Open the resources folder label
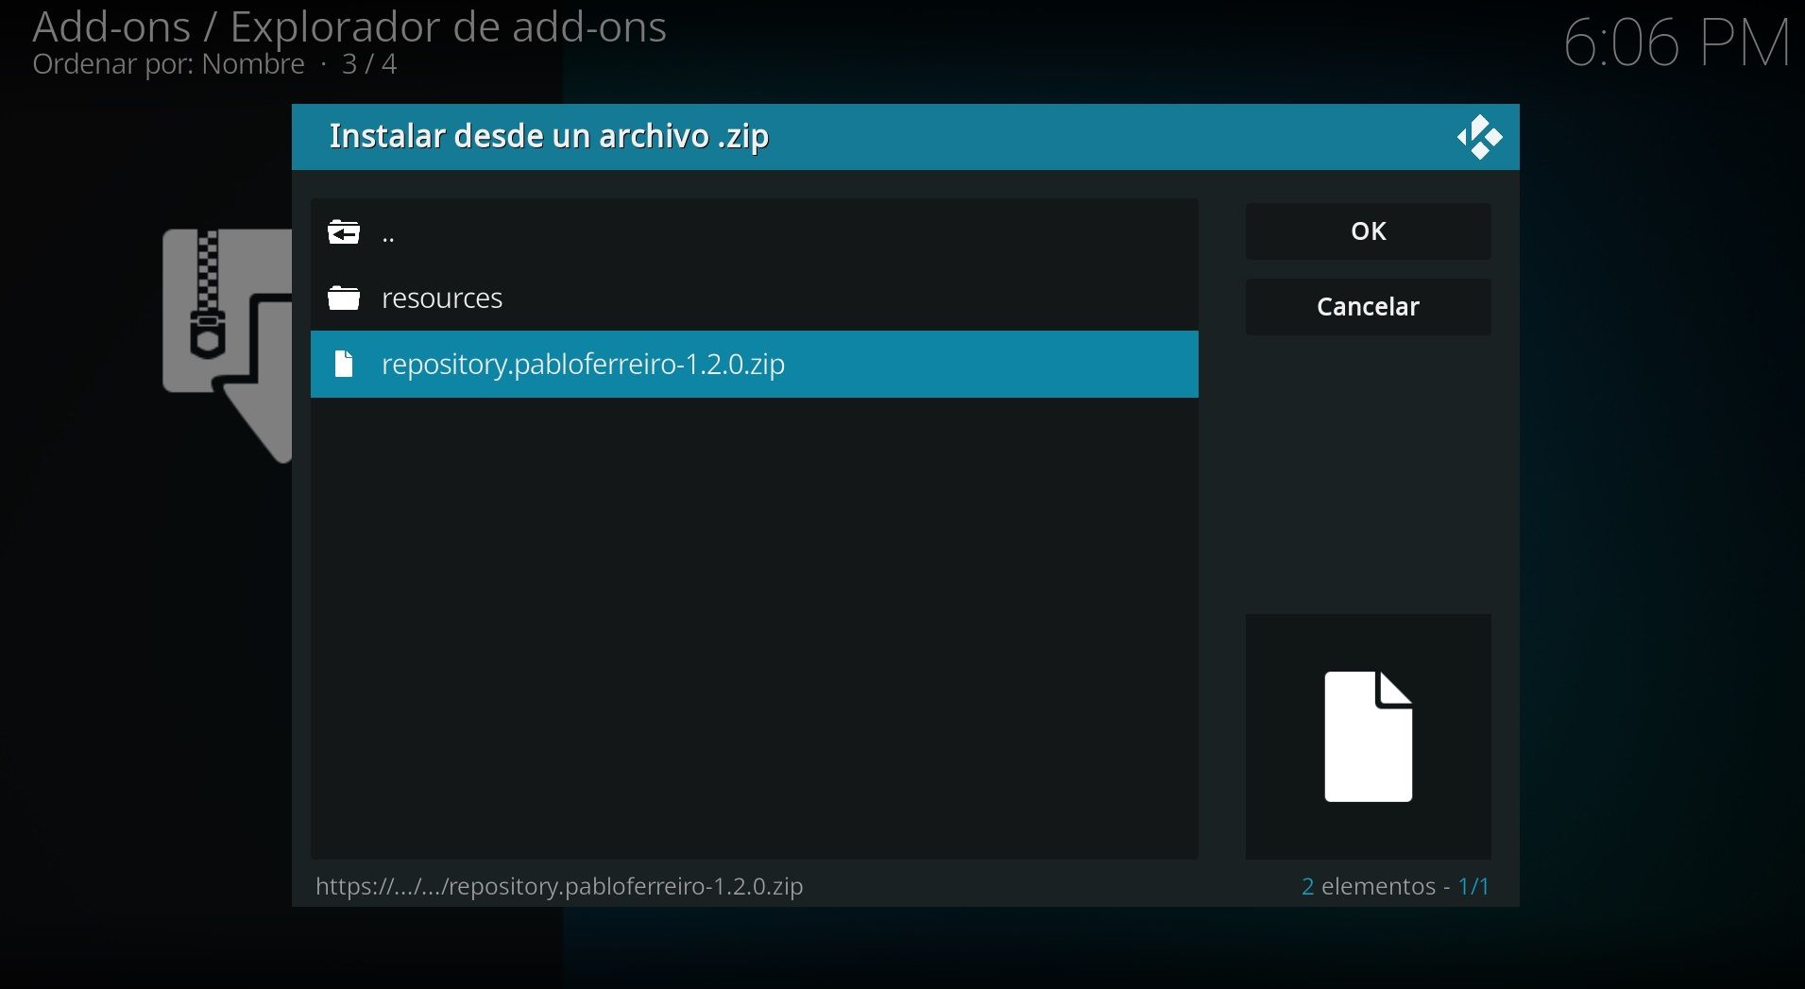 (x=442, y=298)
